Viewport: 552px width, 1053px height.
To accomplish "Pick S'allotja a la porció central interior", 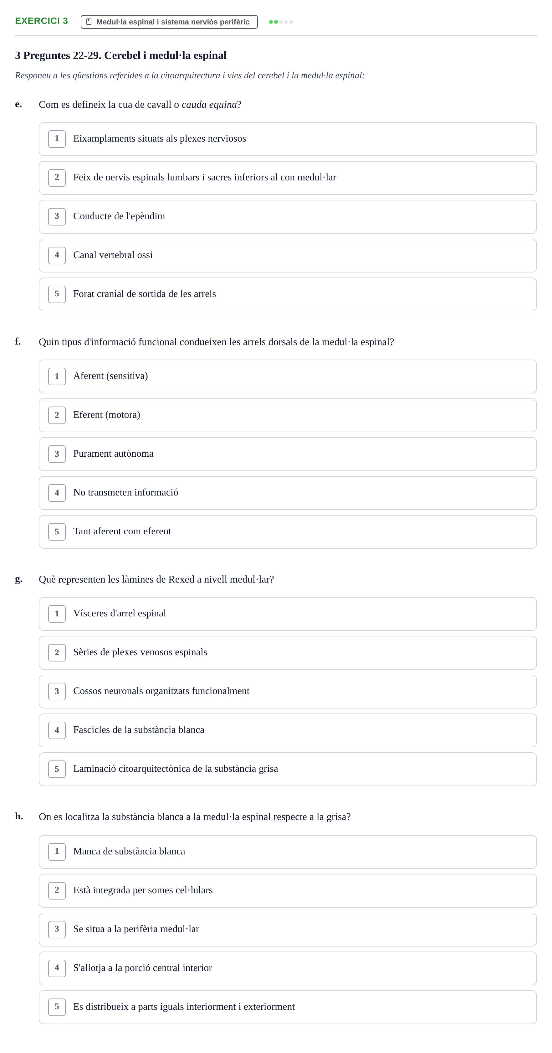I will (288, 968).
